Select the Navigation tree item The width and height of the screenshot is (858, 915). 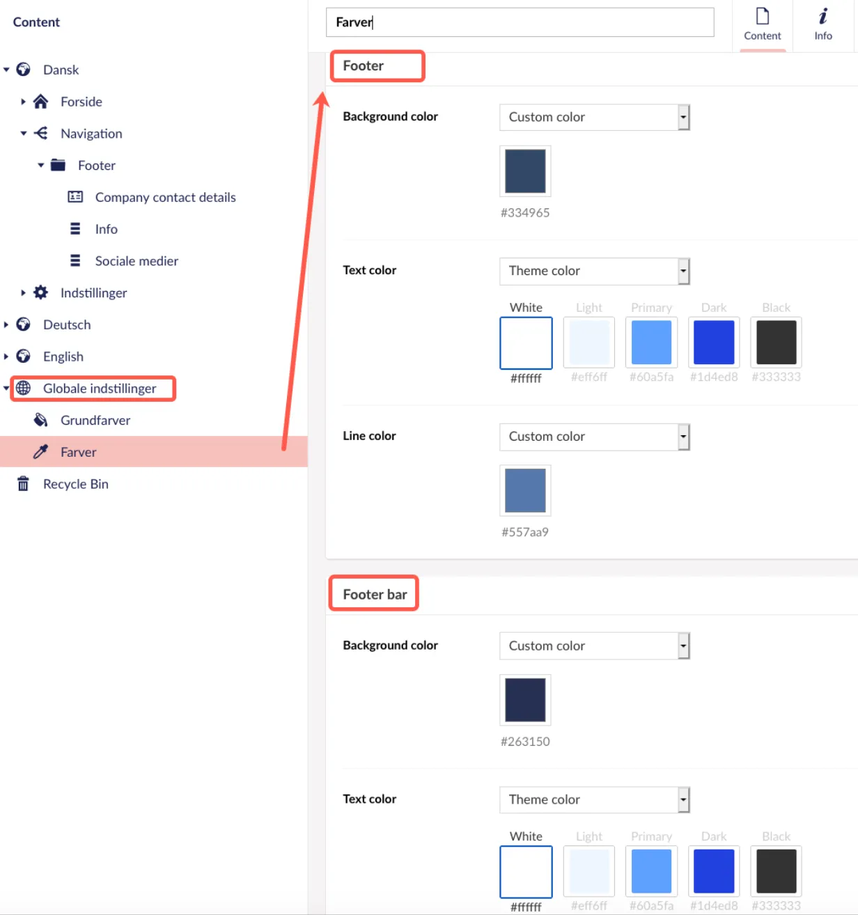[x=91, y=134]
